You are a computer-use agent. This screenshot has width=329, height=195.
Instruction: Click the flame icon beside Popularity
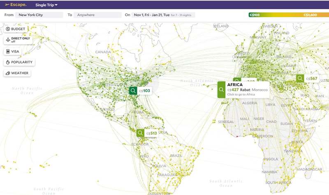[x=8, y=62]
